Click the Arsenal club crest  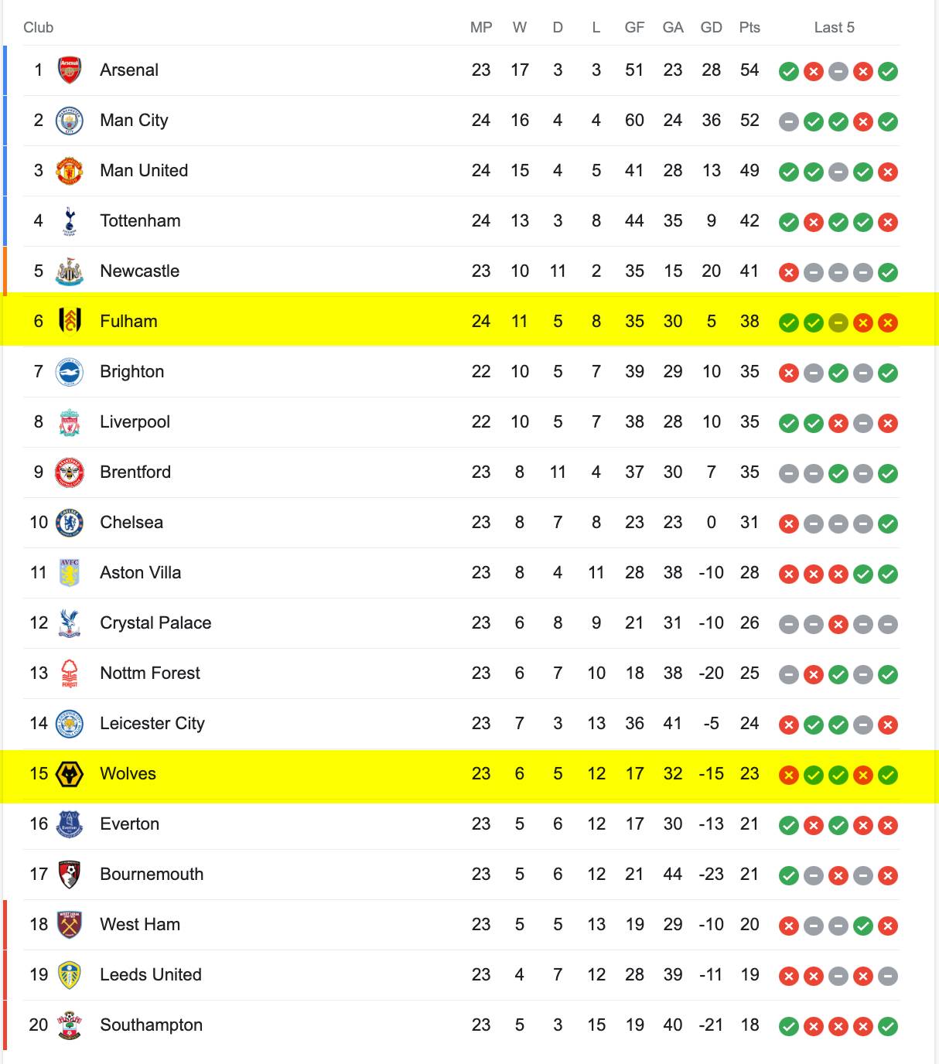(x=70, y=70)
